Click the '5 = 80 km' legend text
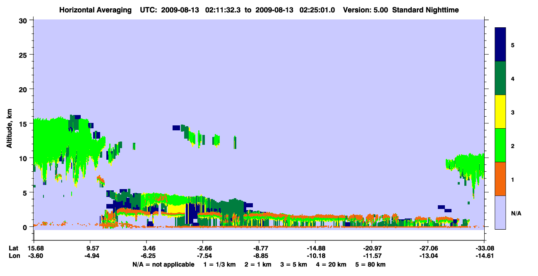Viewport: 538px width, 276px height. click(x=371, y=264)
